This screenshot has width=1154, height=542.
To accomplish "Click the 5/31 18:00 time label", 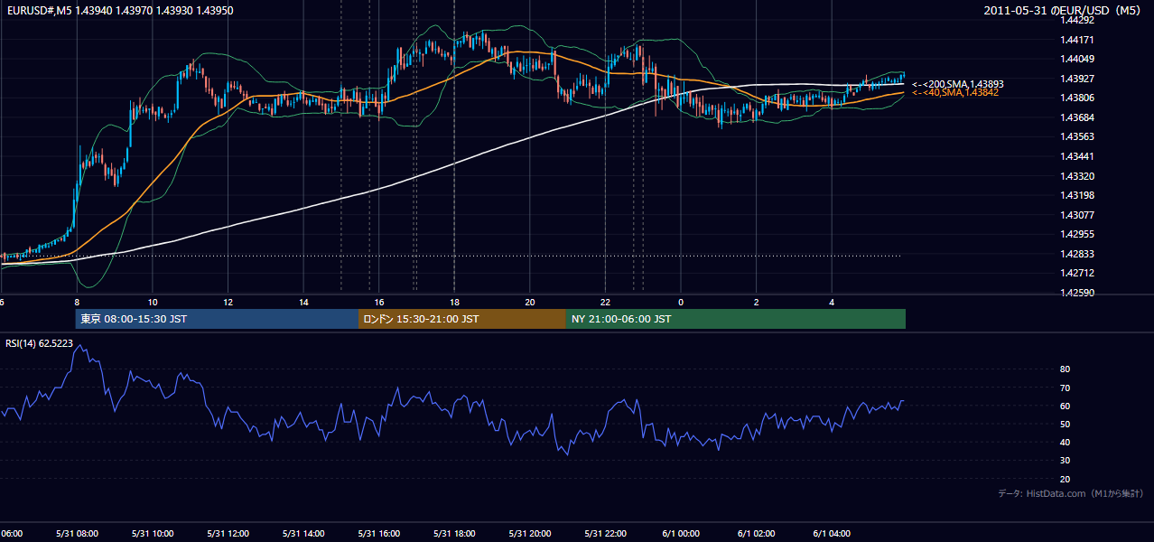I will pyautogui.click(x=453, y=534).
